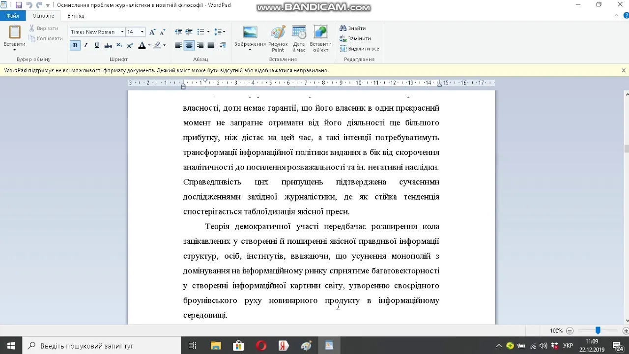Click Виділити все to select all

[359, 49]
